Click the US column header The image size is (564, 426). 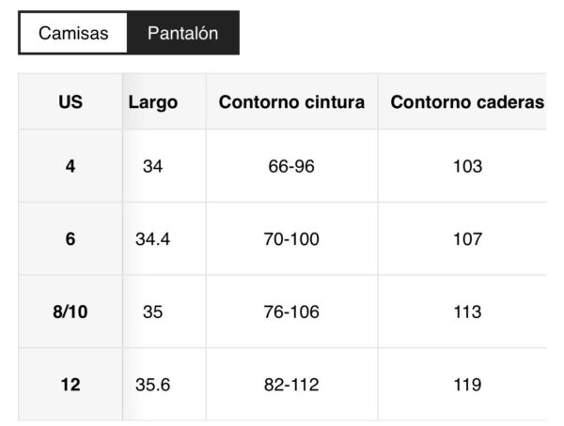(x=70, y=101)
